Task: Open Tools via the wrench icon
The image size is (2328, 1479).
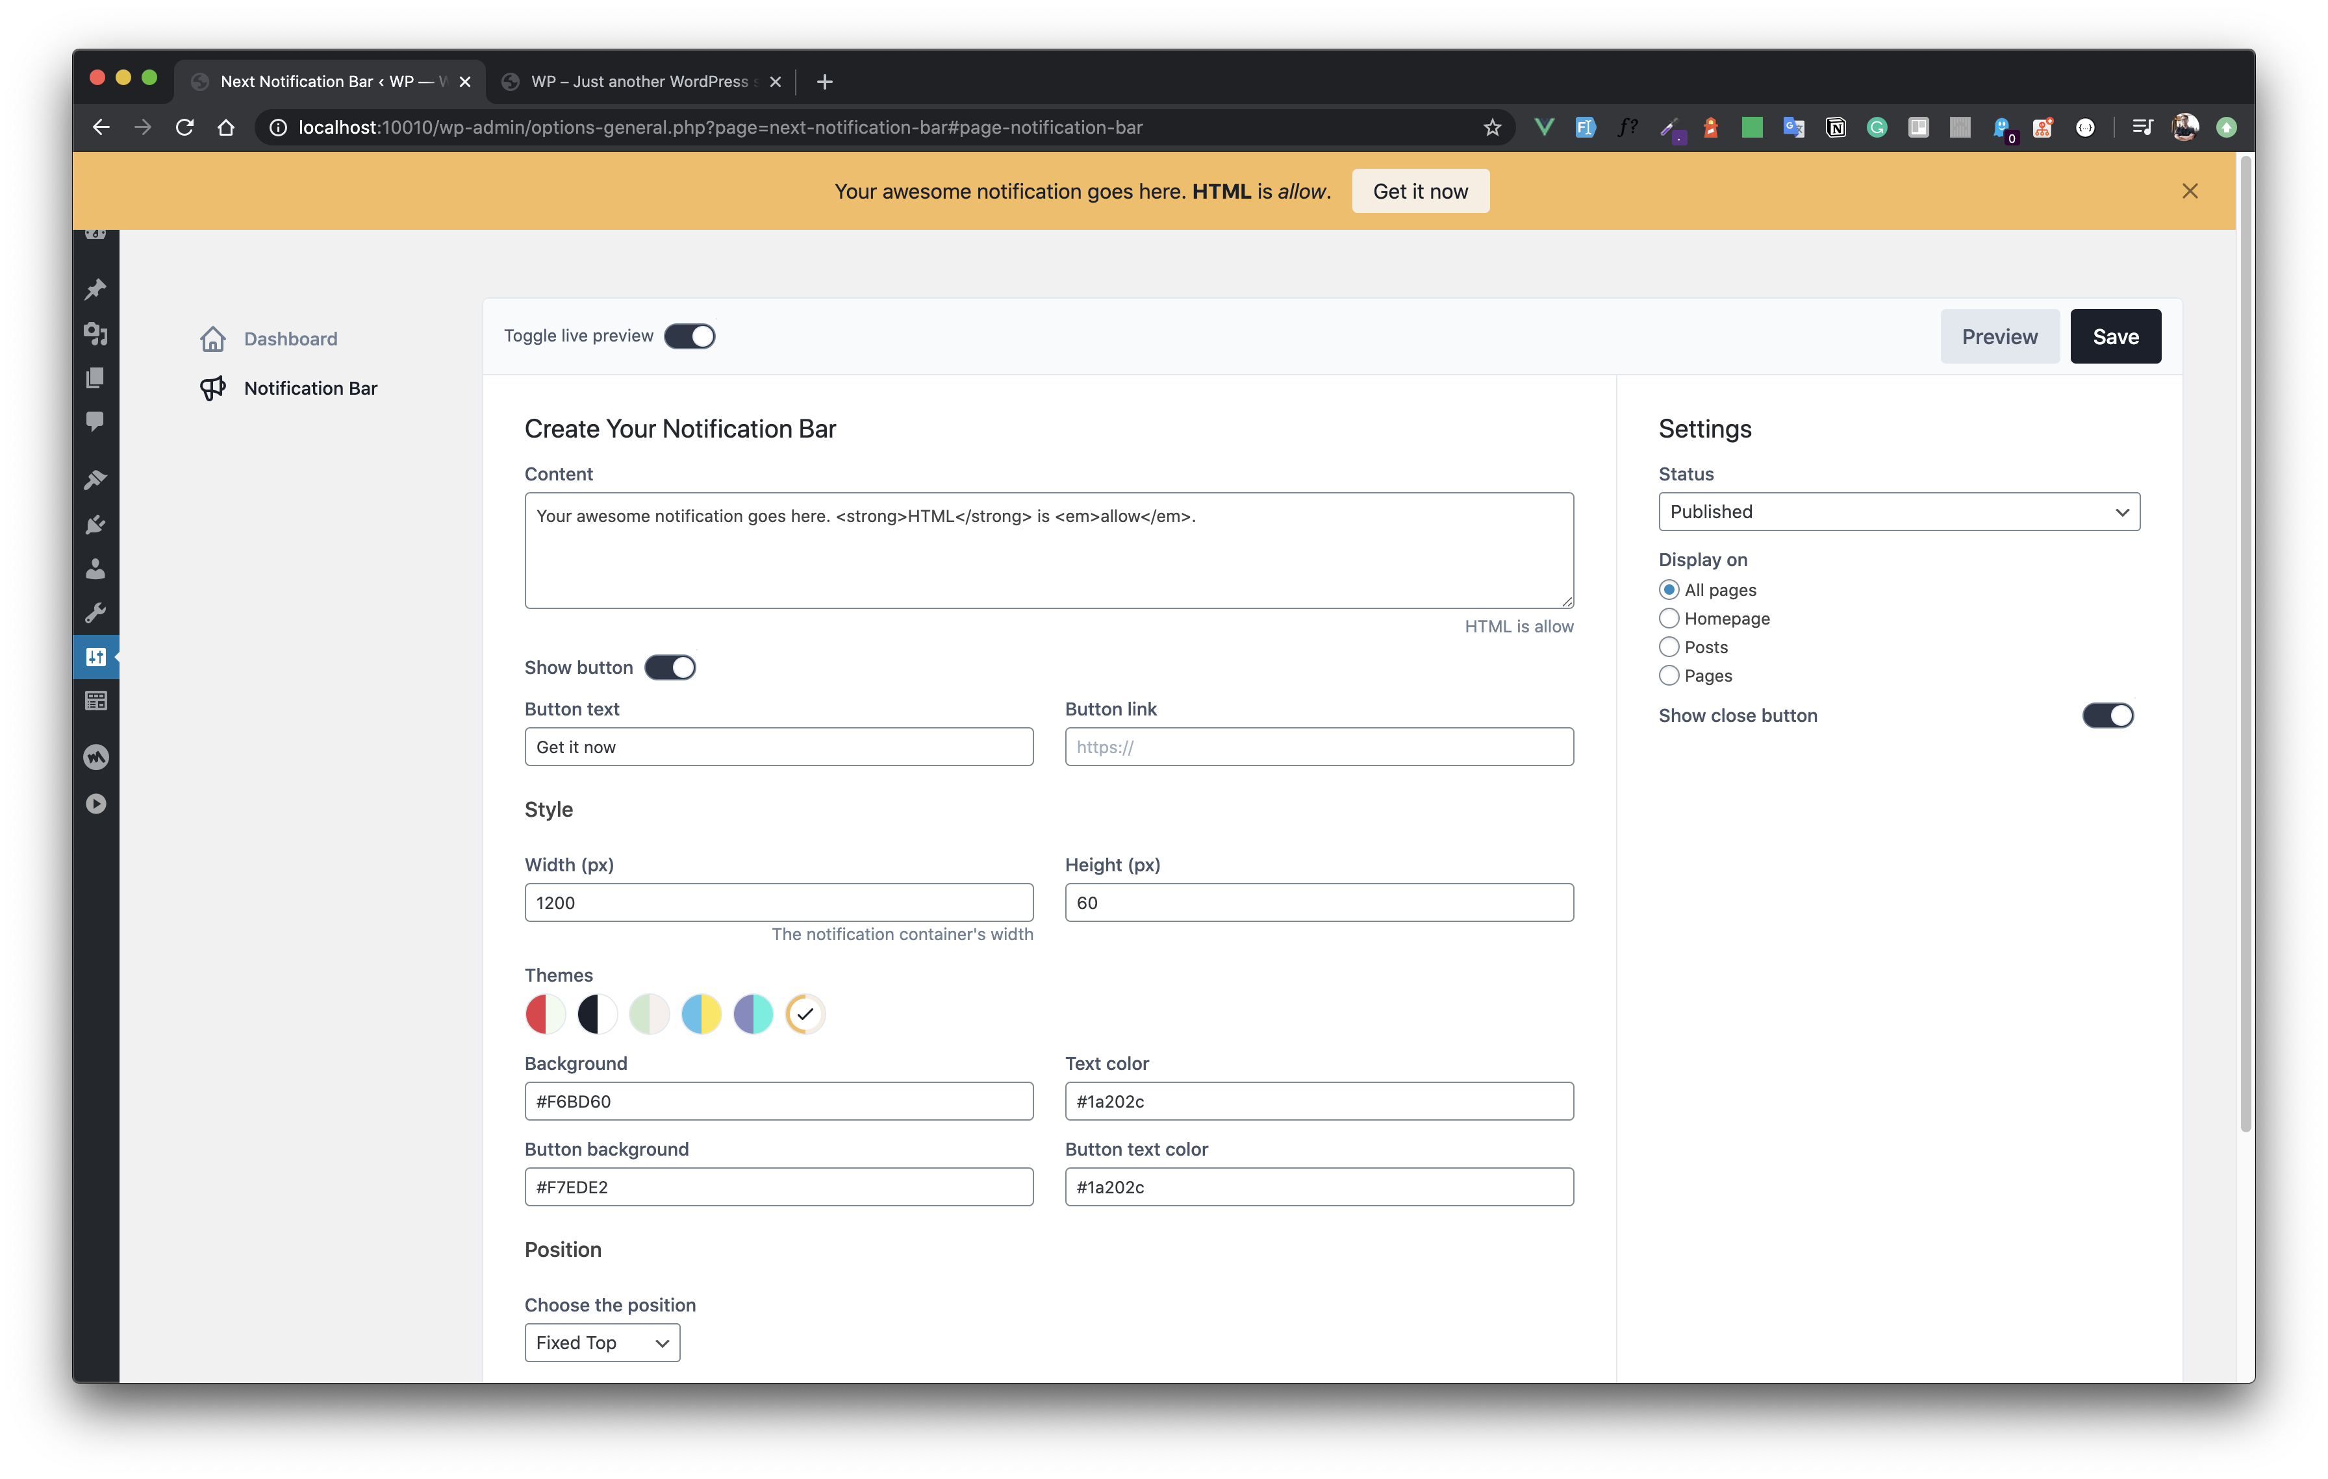Action: point(95,612)
